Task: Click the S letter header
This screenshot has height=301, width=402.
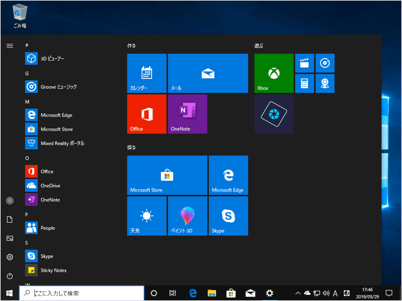Action: [26, 243]
